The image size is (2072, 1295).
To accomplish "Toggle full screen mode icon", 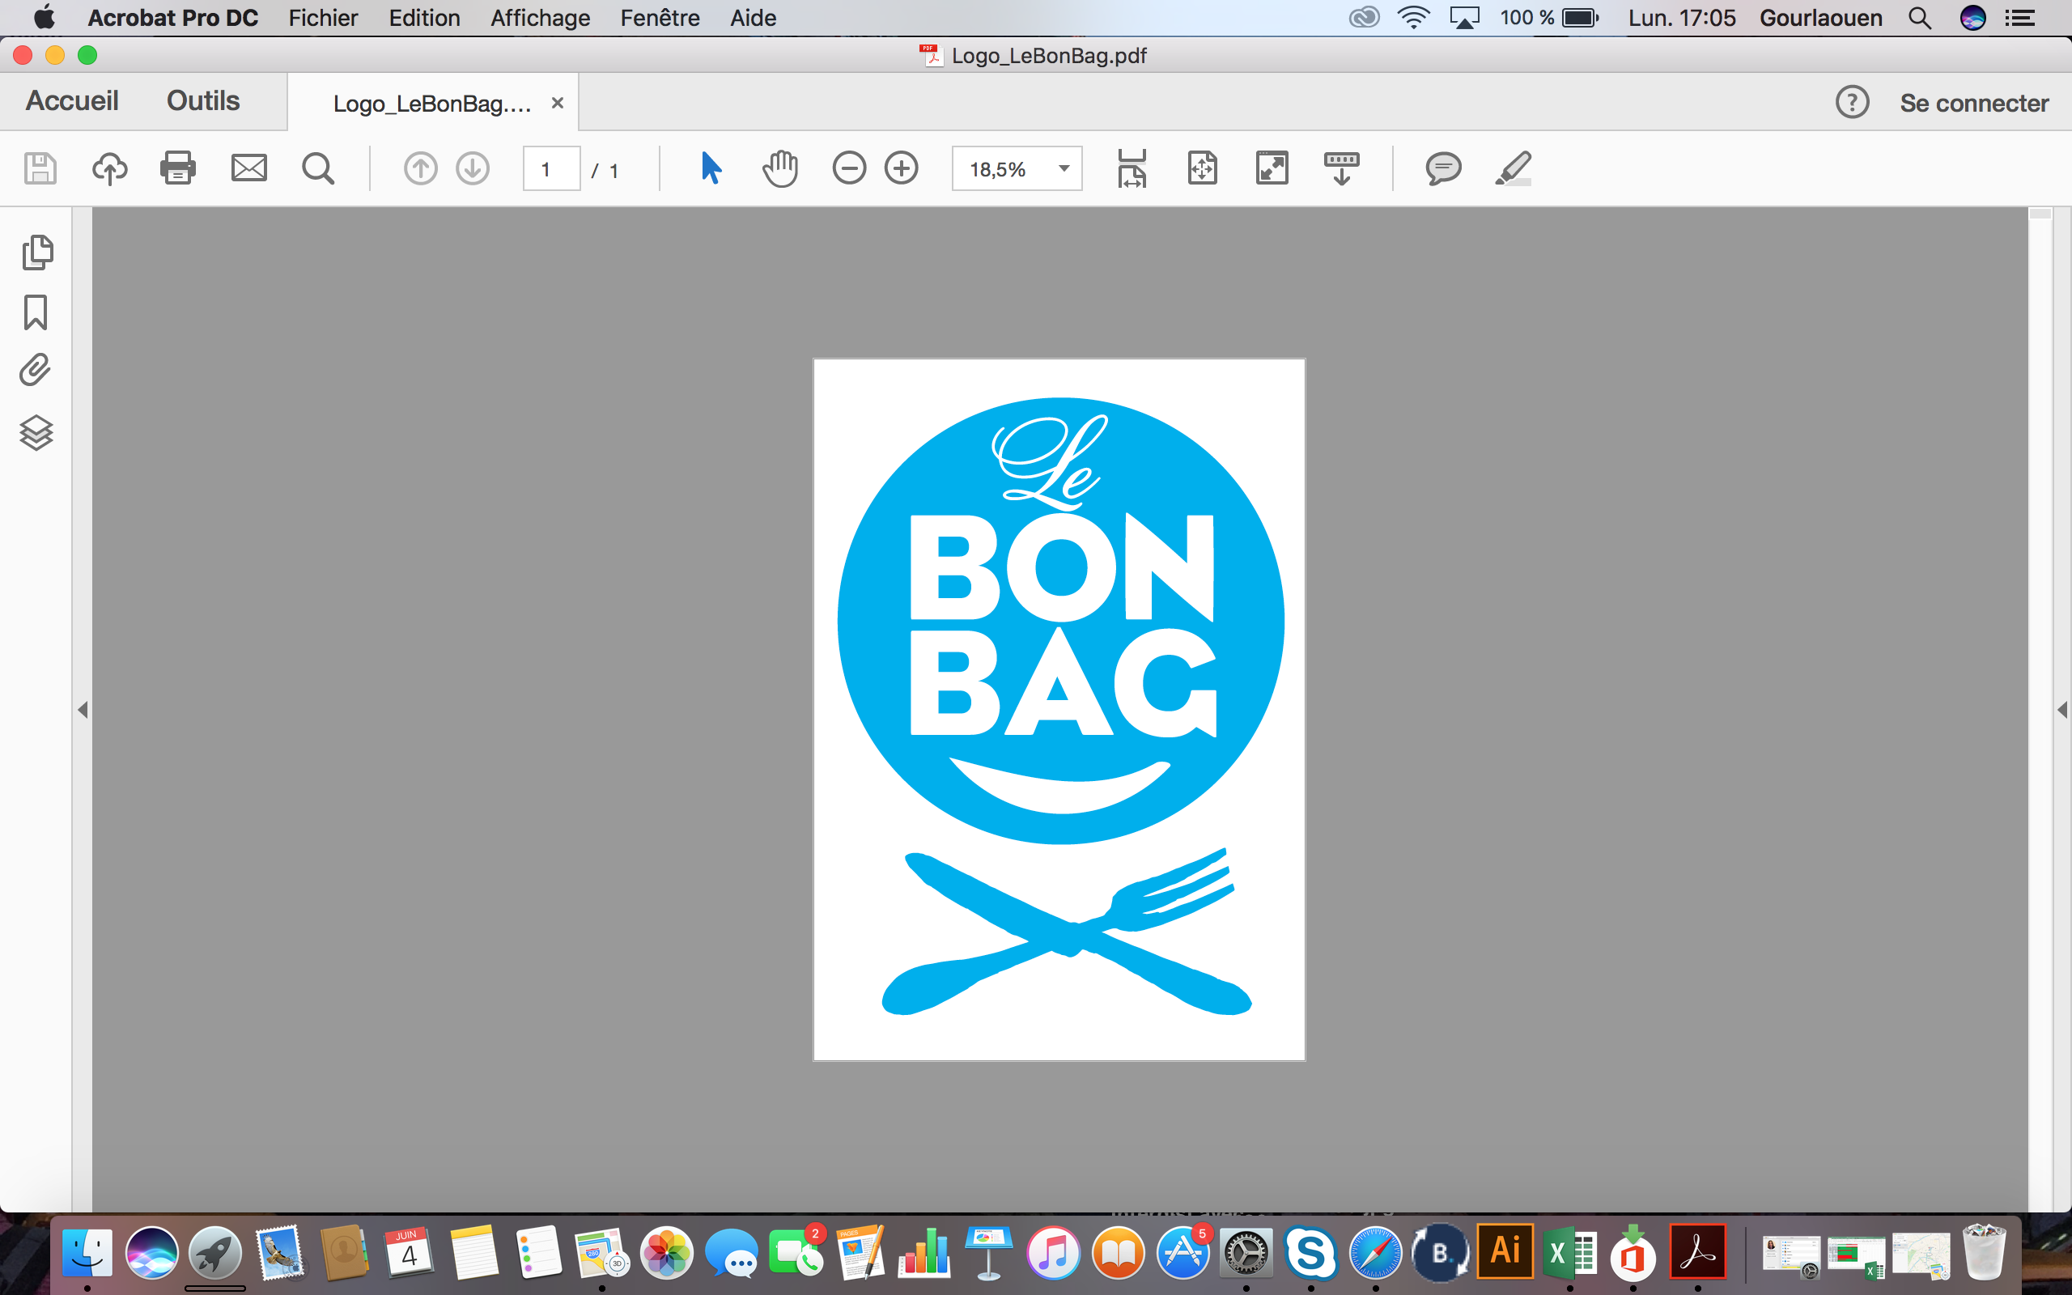I will point(1272,168).
